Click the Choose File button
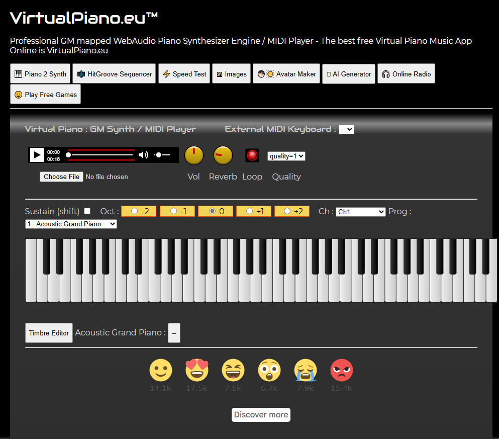The image size is (499, 439). coord(61,177)
